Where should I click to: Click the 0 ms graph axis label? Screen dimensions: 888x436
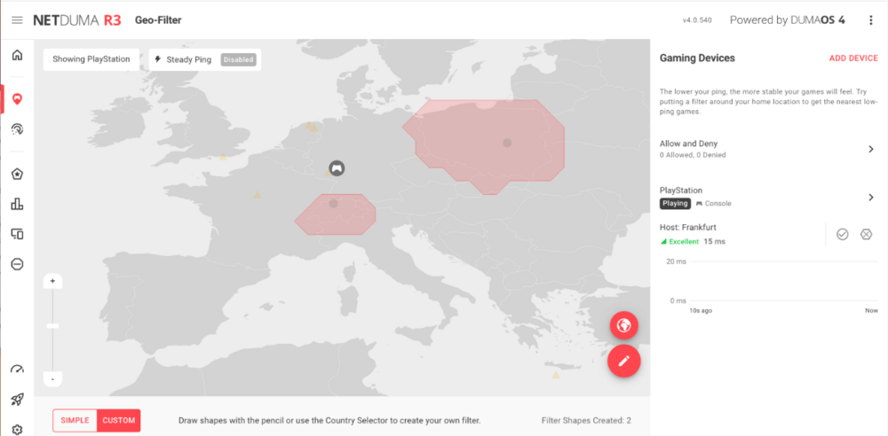coord(678,300)
